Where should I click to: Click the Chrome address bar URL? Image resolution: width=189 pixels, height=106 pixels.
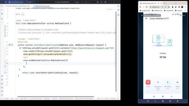click(x=156, y=7)
